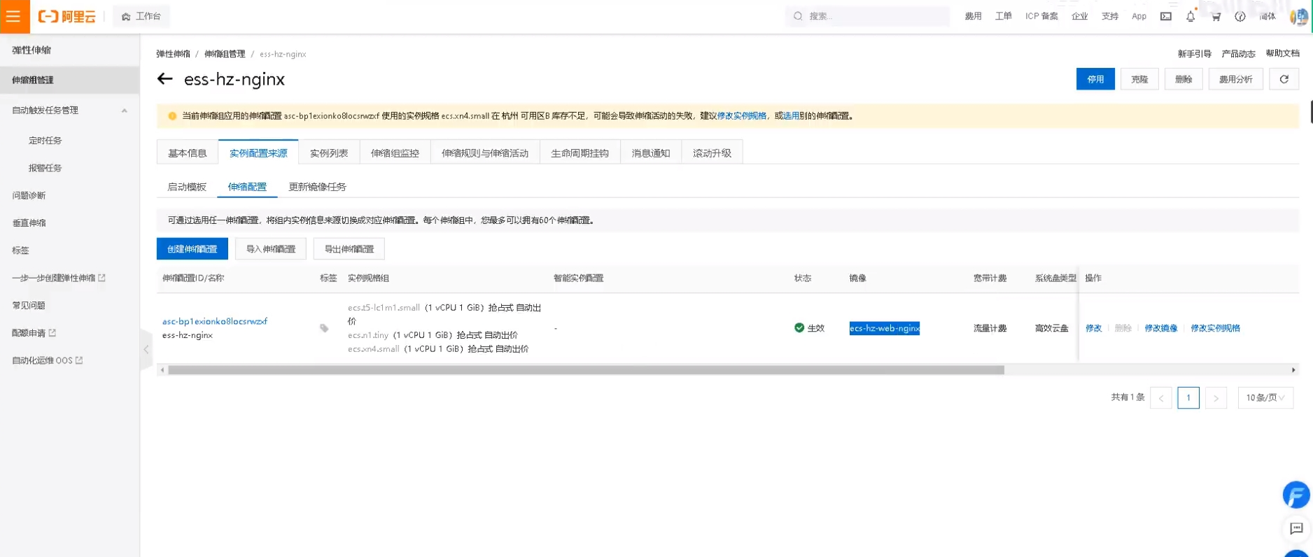Click the help question mark icon

click(x=1240, y=16)
